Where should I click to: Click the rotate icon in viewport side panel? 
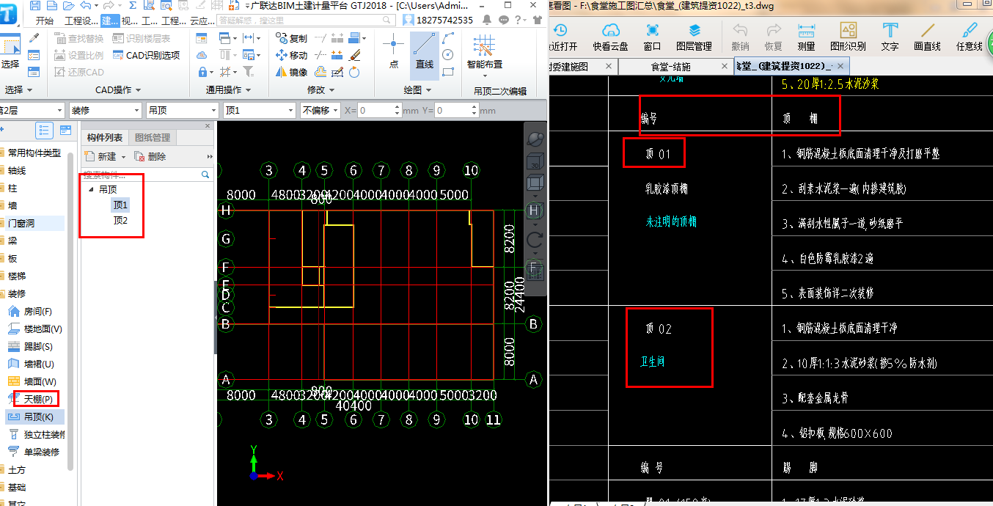pyautogui.click(x=535, y=238)
